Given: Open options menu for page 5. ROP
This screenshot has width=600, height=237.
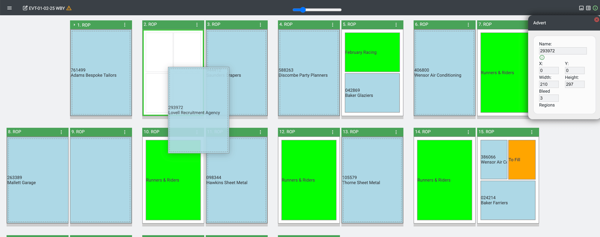Looking at the screenshot, I should coord(396,25).
